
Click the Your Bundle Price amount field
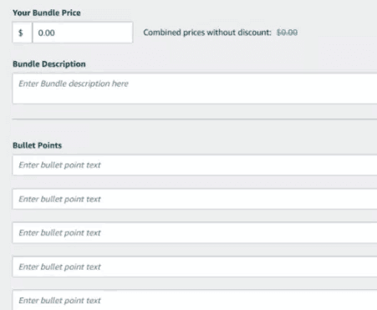(x=83, y=33)
